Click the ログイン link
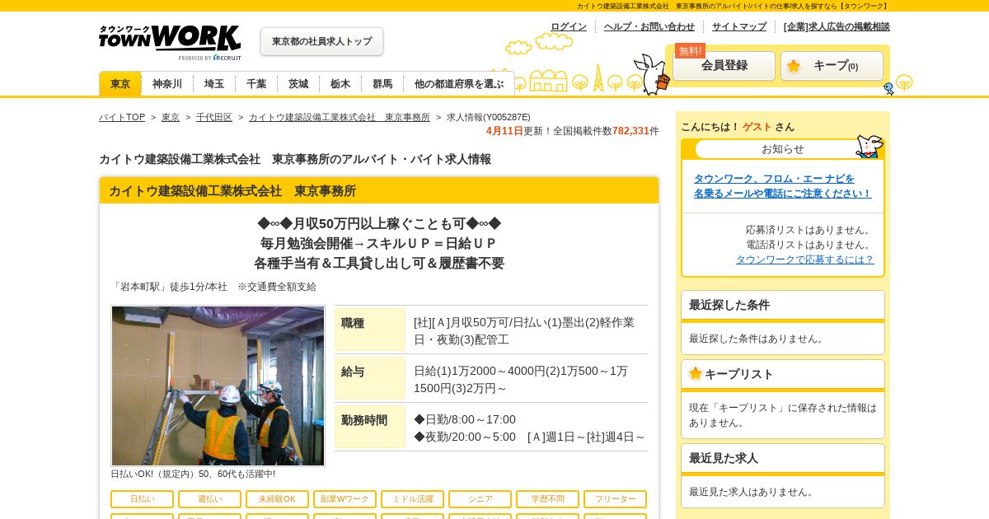 [569, 26]
